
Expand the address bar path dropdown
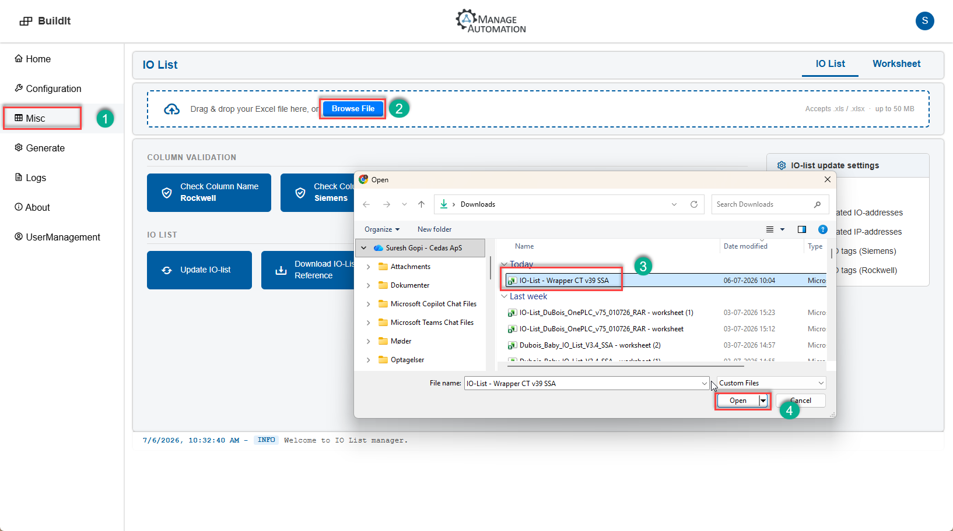coord(674,204)
